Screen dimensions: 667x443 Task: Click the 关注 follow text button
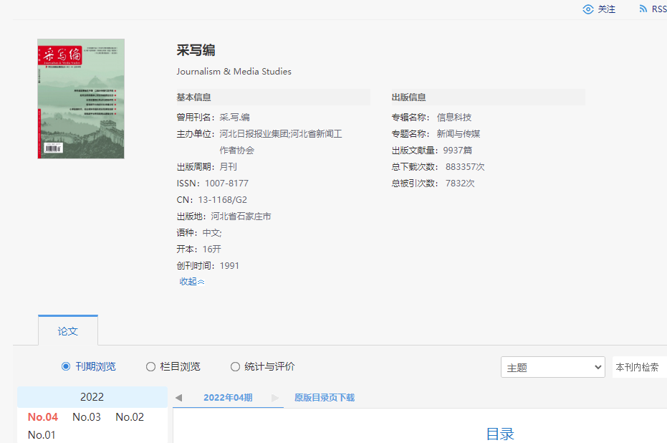(607, 9)
